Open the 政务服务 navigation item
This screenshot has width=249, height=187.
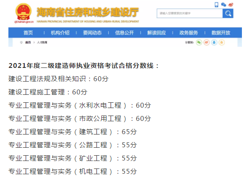click(189, 33)
